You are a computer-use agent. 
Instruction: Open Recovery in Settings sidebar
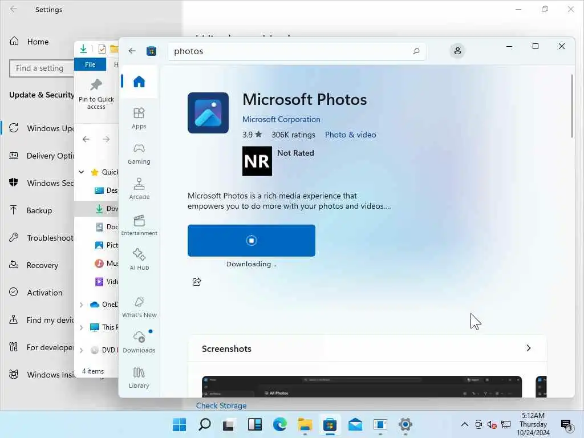pos(34,265)
